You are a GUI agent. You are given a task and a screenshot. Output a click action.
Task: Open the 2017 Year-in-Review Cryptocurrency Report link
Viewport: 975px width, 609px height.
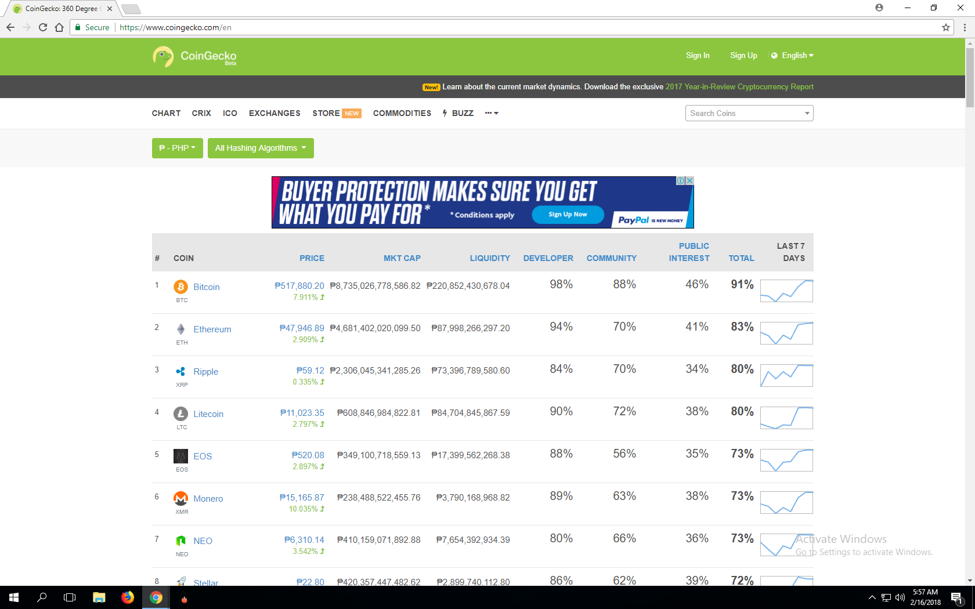point(739,87)
